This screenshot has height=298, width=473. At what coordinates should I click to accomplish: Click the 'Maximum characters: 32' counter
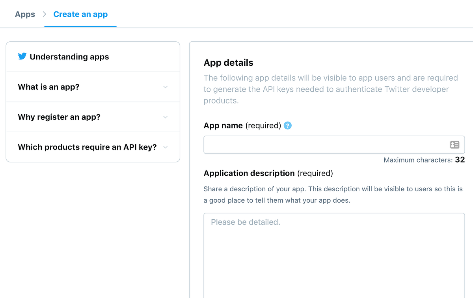tap(424, 160)
